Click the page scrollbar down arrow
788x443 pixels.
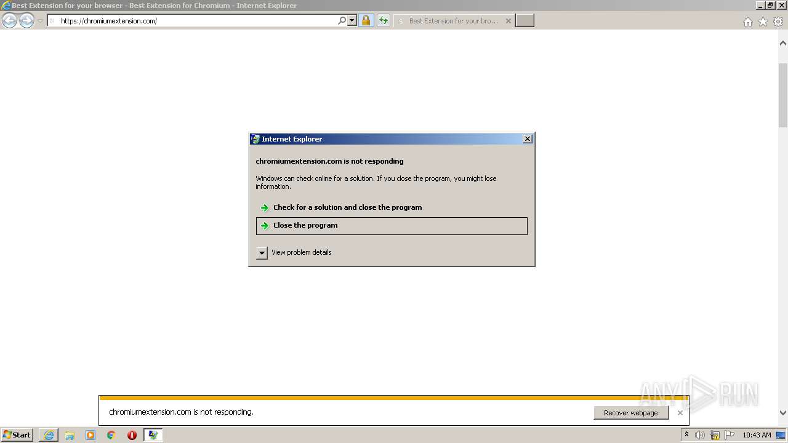click(x=783, y=413)
